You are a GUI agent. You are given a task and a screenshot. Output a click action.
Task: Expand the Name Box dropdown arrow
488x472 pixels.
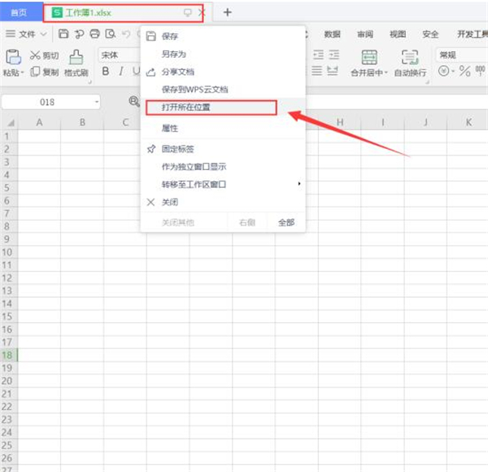(x=97, y=102)
